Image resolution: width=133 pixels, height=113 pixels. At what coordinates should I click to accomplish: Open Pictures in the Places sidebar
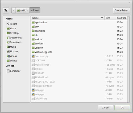(13, 51)
